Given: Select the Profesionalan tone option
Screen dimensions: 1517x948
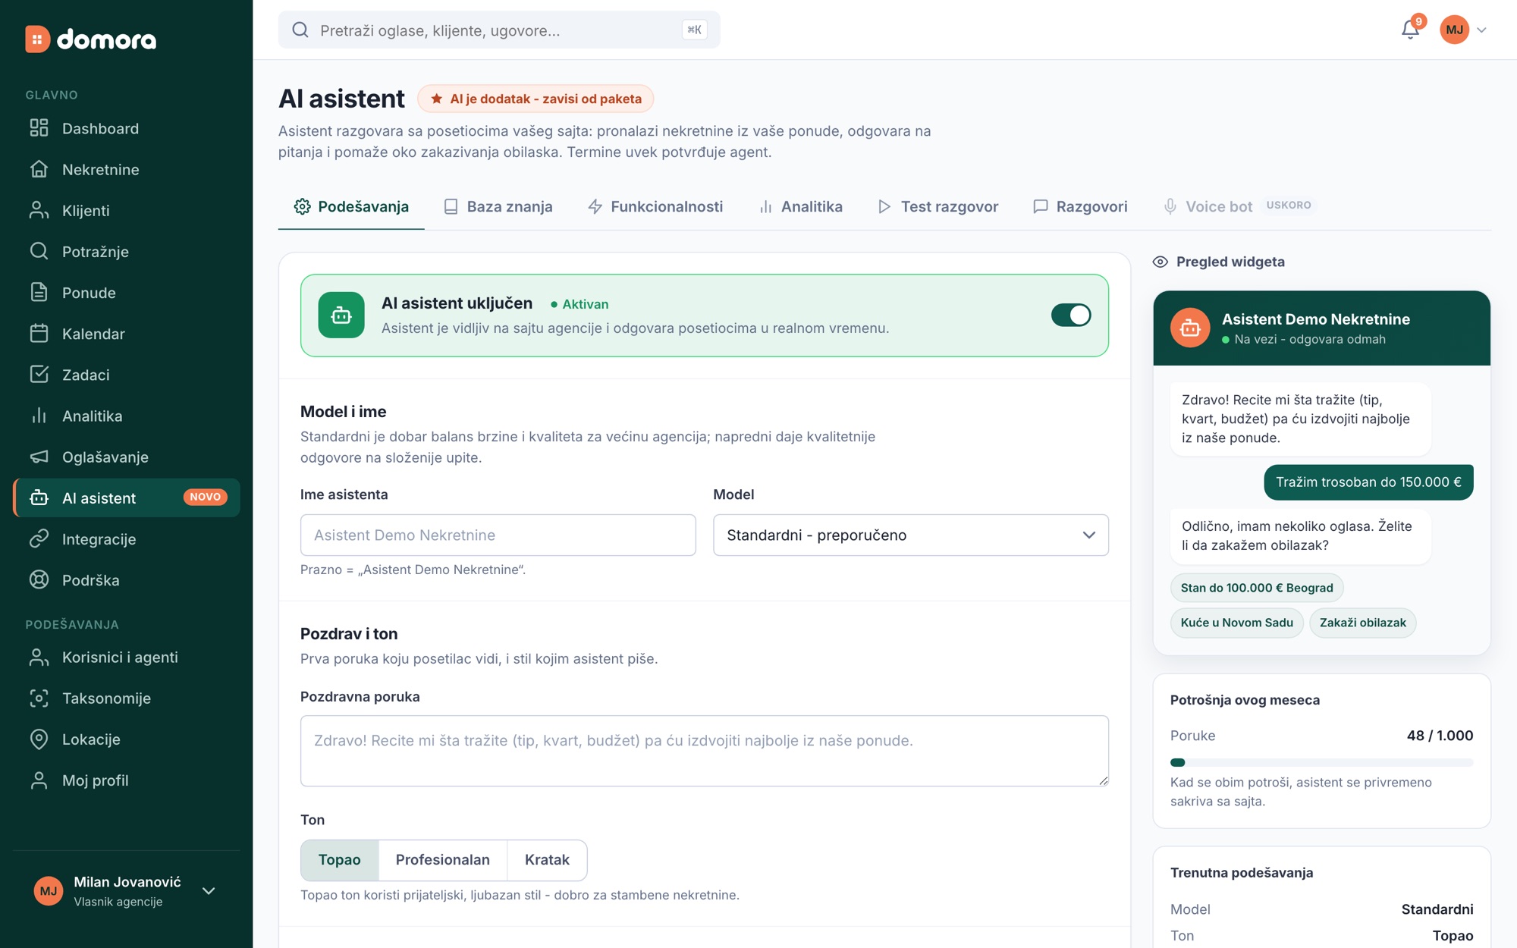Looking at the screenshot, I should coord(442,860).
